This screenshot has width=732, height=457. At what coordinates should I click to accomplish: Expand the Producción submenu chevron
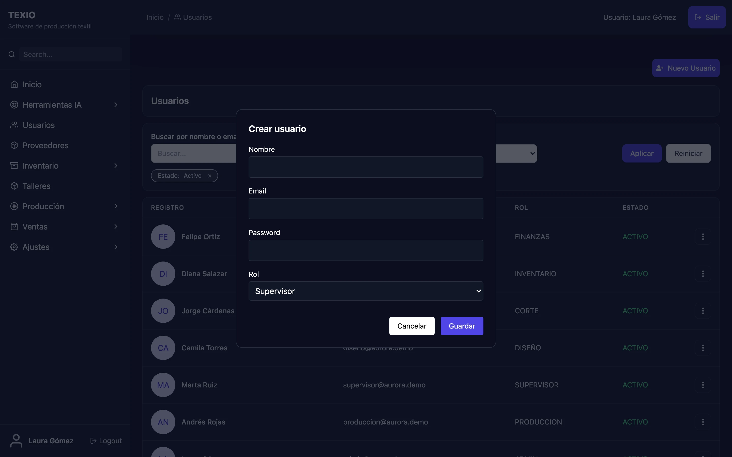[x=116, y=206]
